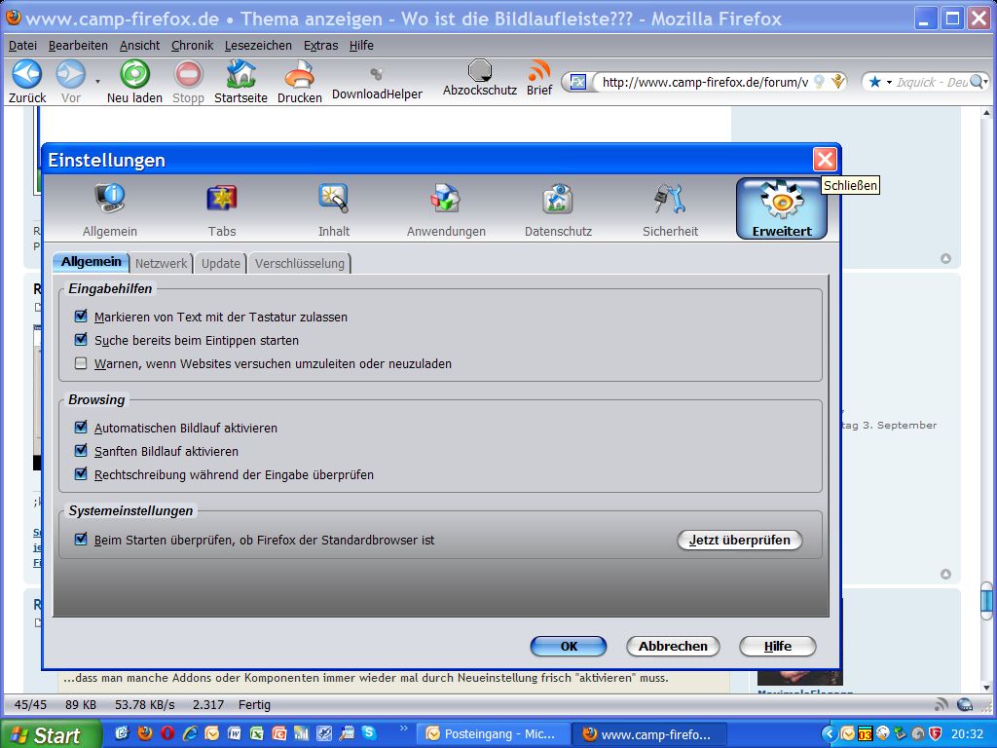This screenshot has height=748, width=997.
Task: Click the Stopp toolbar icon
Action: [188, 74]
